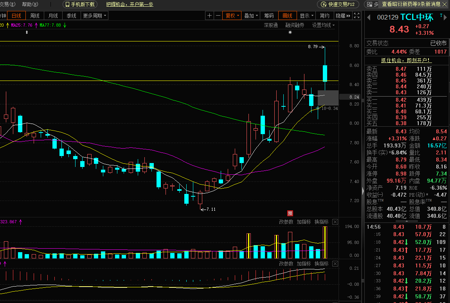
Task: Click 加指标 on MACD panel
Action: tap(304, 264)
